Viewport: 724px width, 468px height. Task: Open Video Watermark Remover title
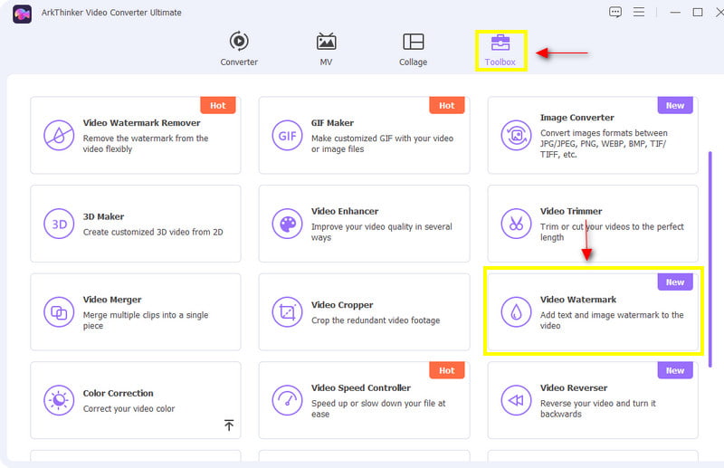[x=141, y=123]
